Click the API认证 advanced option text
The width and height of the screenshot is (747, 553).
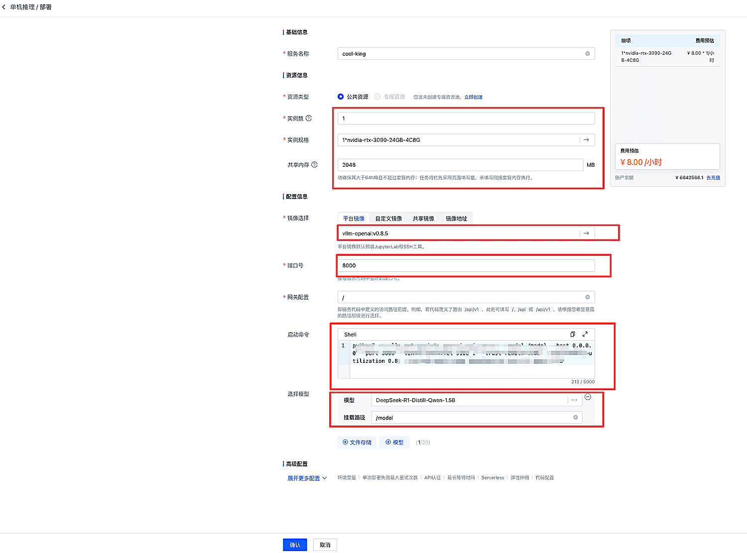coord(432,478)
